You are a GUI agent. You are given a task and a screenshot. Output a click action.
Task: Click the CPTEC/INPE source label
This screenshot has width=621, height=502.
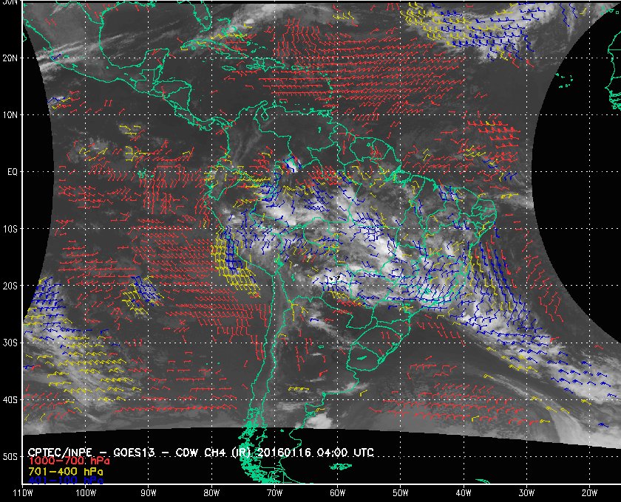click(60, 453)
